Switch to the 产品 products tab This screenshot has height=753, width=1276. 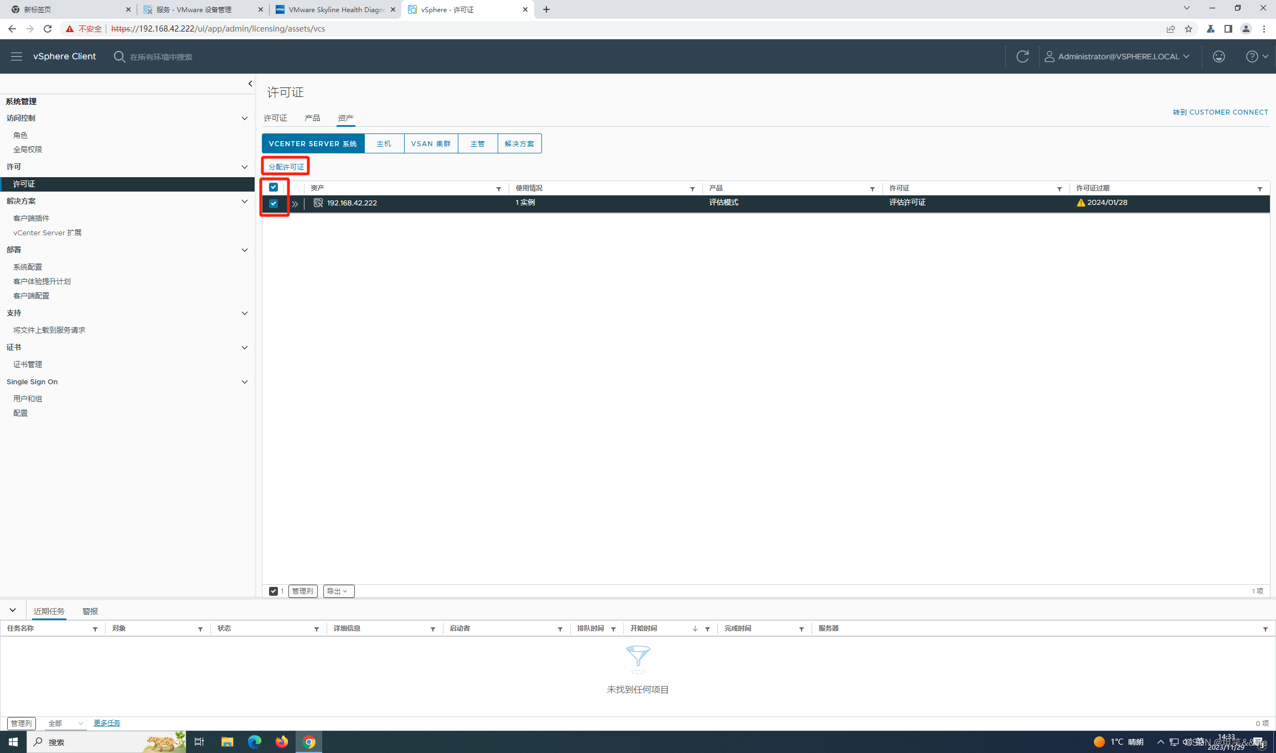(312, 118)
